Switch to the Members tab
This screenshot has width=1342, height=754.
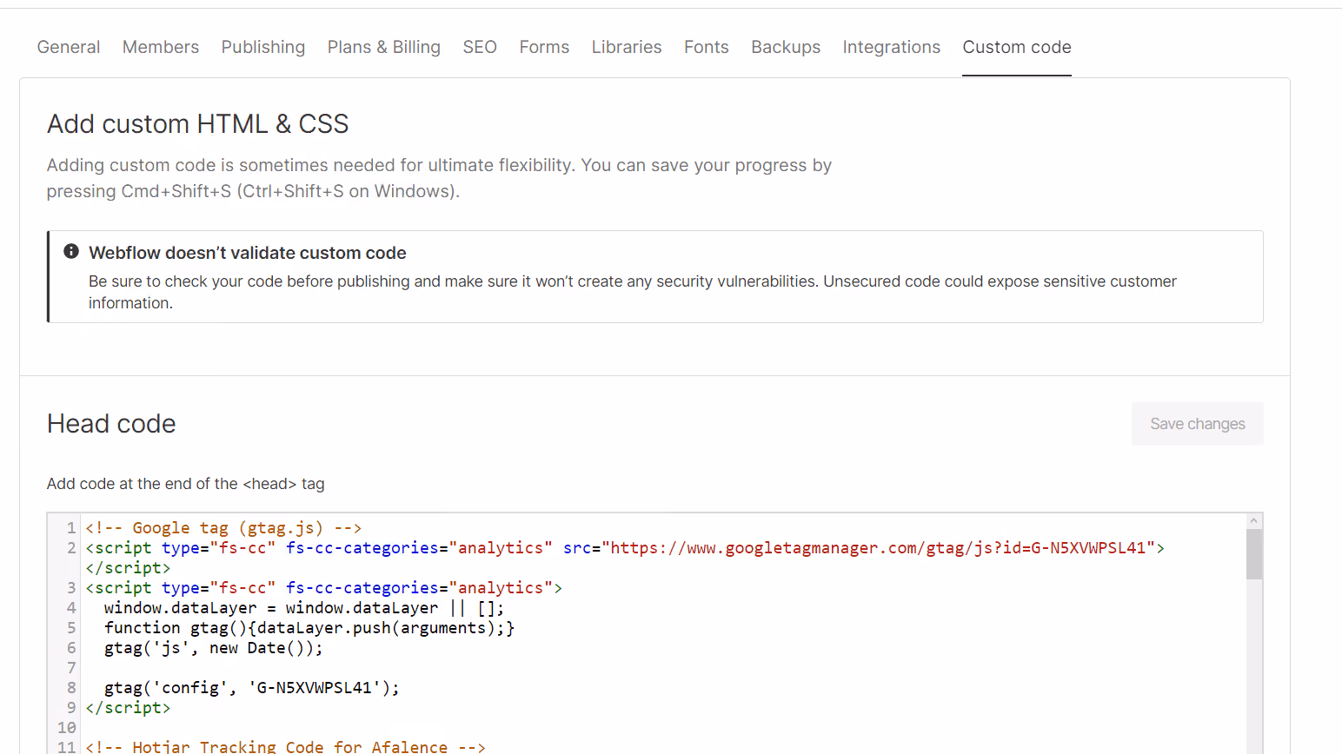(x=161, y=47)
